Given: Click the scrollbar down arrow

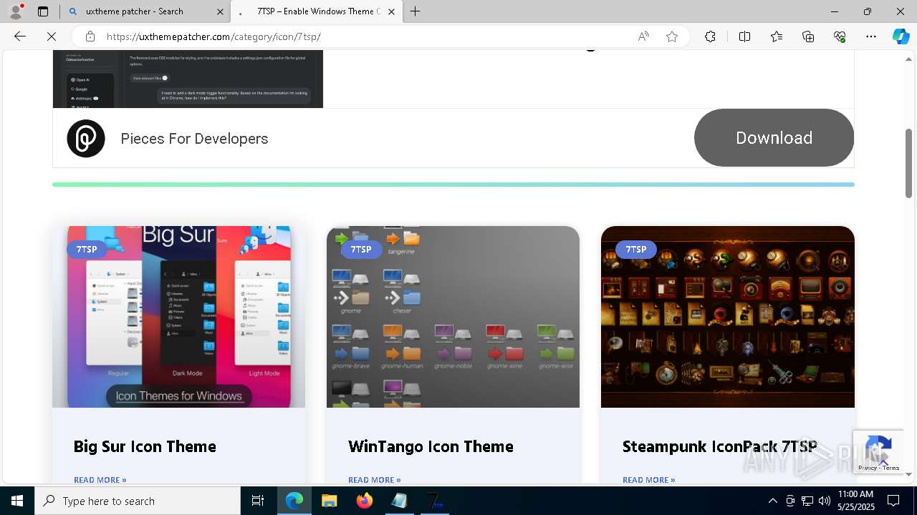Looking at the screenshot, I should (x=909, y=474).
